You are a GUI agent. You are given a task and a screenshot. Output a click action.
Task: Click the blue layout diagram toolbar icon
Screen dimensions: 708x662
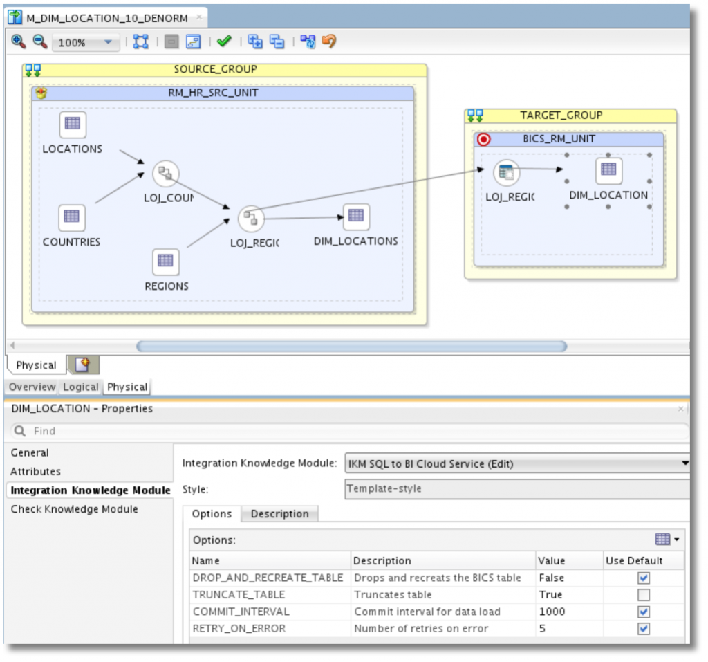pyautogui.click(x=194, y=42)
